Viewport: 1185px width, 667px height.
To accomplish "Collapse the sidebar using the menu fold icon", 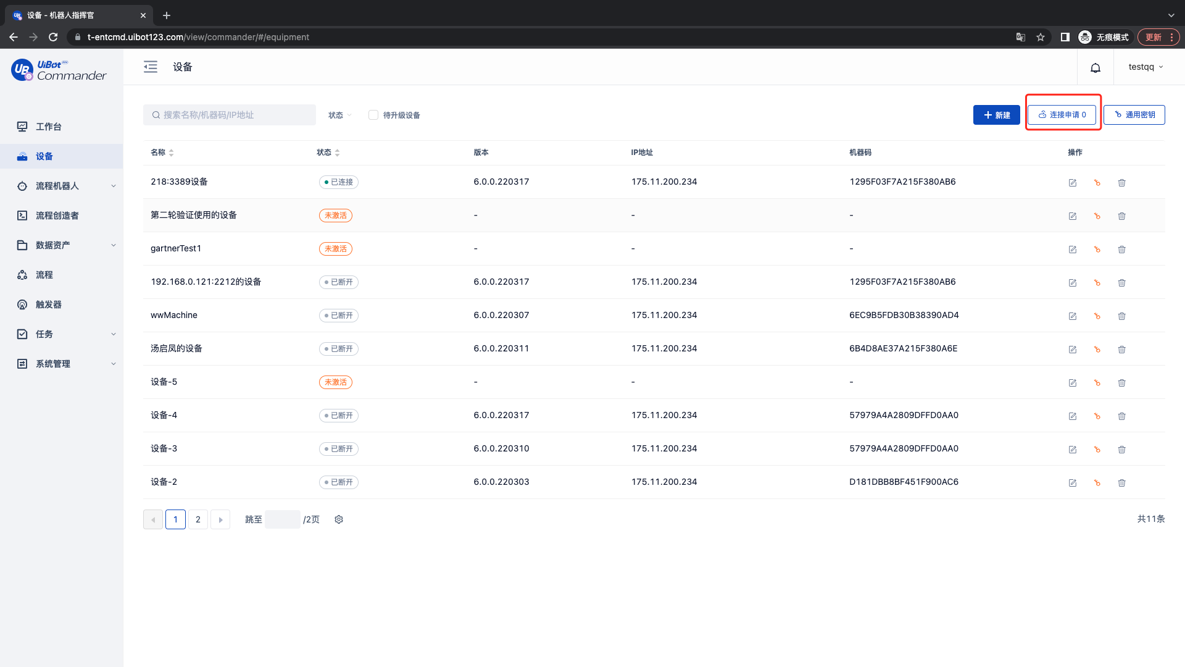I will pos(151,67).
